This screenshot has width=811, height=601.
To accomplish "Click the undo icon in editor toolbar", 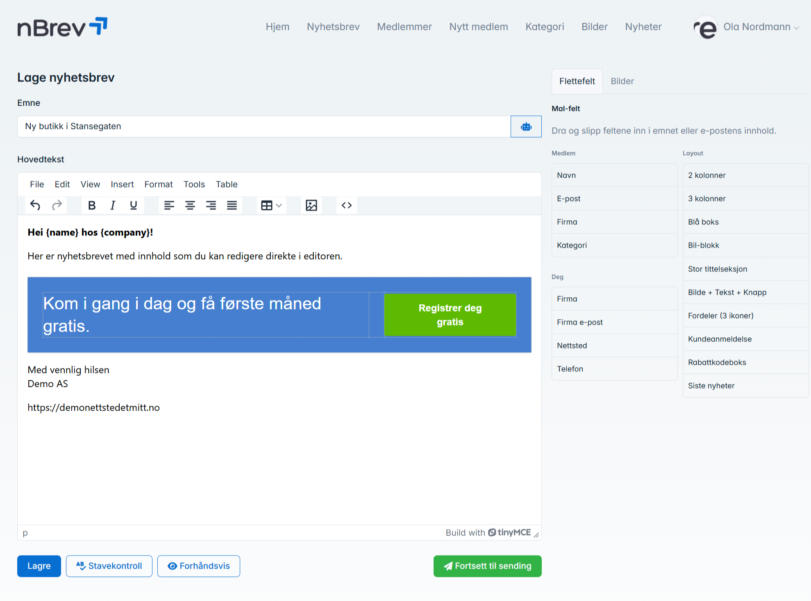I will 35,205.
